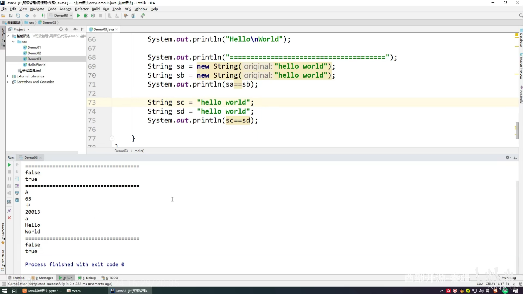This screenshot has width=523, height=294.
Task: Toggle the 2: Favorites side tool window
Action: pos(3,234)
